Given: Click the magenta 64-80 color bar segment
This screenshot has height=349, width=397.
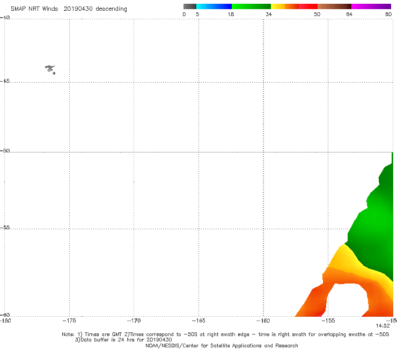Looking at the screenshot, I should [371, 6].
